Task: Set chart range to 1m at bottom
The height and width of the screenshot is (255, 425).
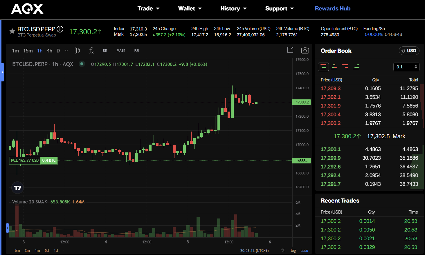Action: click(x=37, y=251)
